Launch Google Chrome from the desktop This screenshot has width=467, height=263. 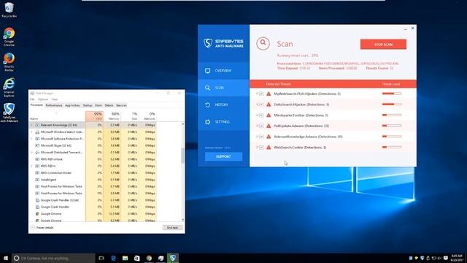(9, 37)
